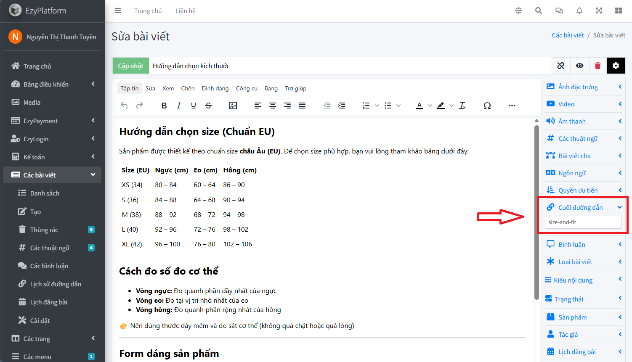Expand the Kế toán sidebar menu
Screen dimensions: 632x362
point(52,157)
